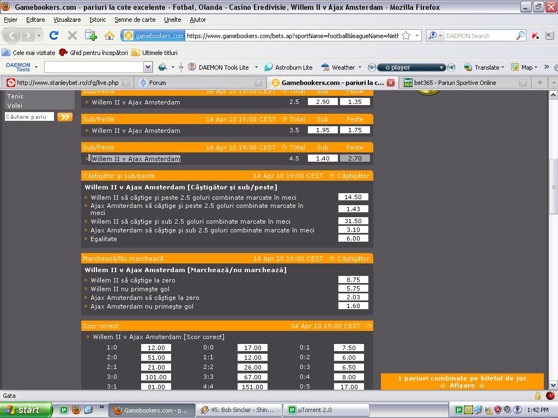This screenshot has height=418, width=558.
Task: Go to the Home page
Action: (110, 35)
